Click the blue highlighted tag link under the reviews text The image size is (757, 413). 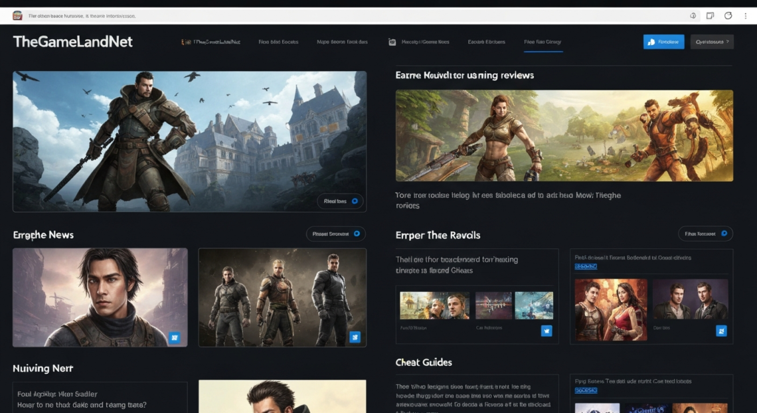585,266
